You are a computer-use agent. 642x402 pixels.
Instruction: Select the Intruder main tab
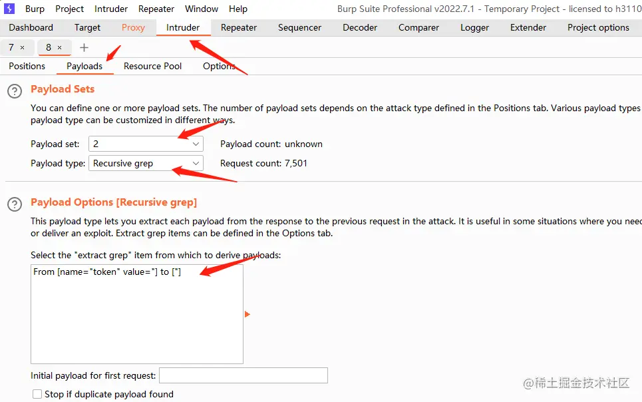[x=183, y=27]
